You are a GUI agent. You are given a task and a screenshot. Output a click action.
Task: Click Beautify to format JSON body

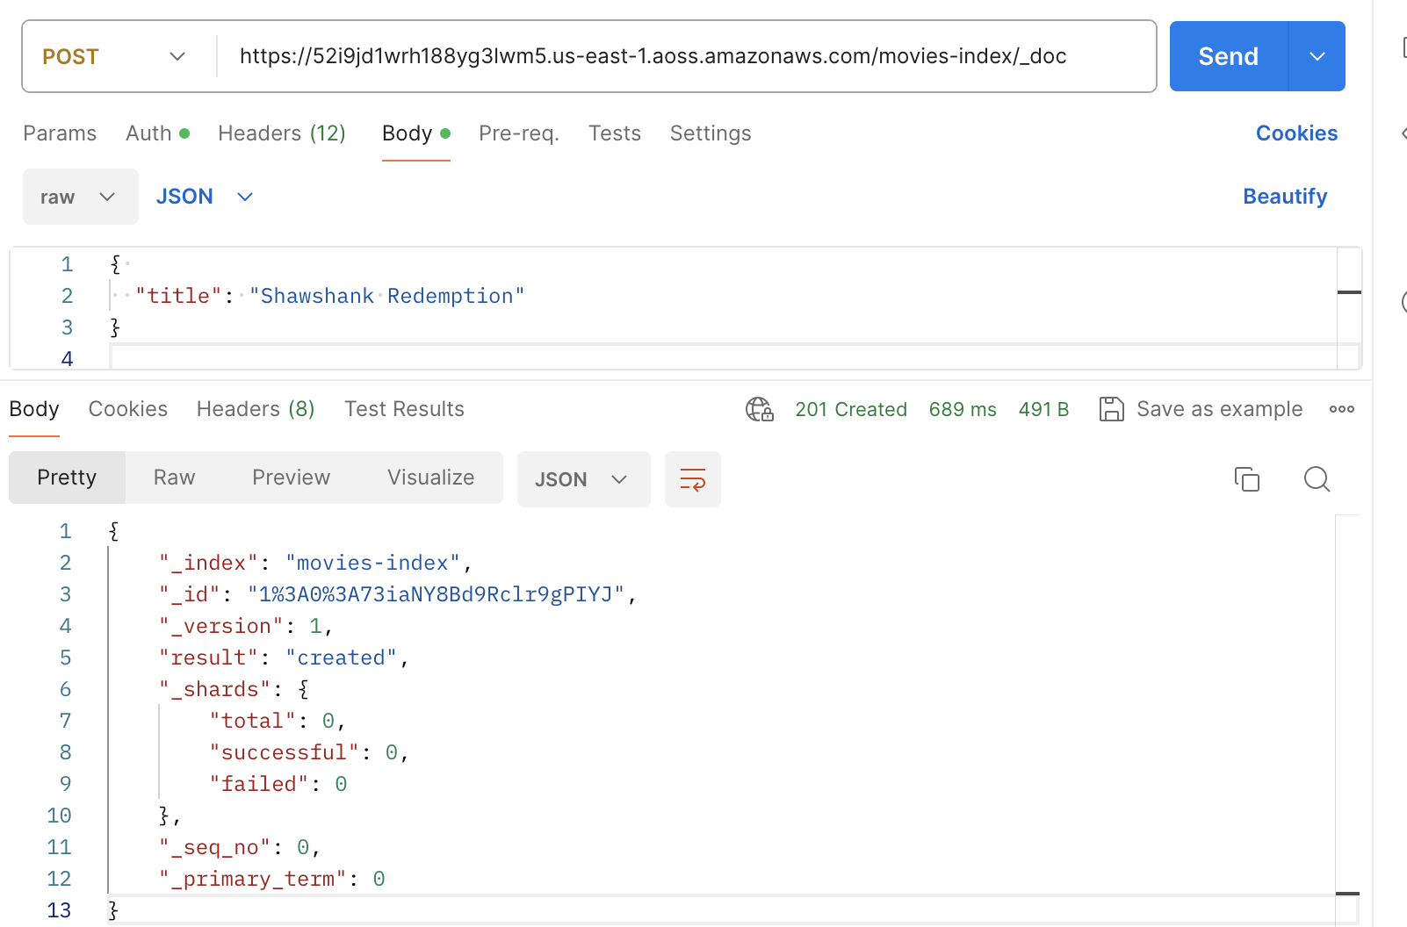(x=1285, y=196)
